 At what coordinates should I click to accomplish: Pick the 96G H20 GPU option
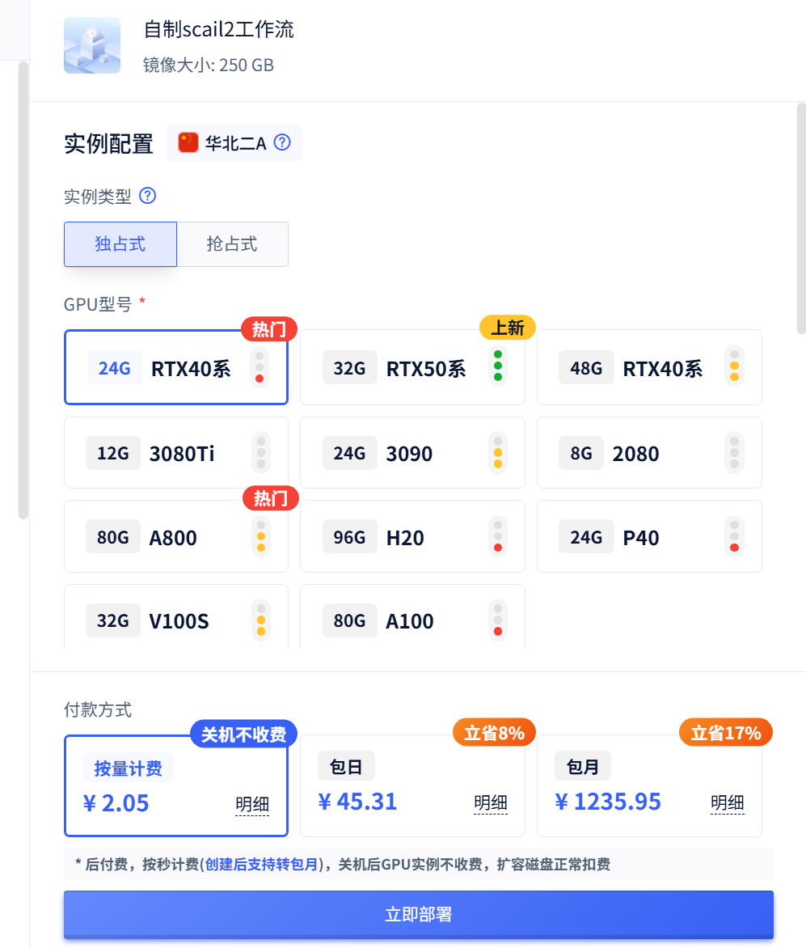[x=412, y=537]
